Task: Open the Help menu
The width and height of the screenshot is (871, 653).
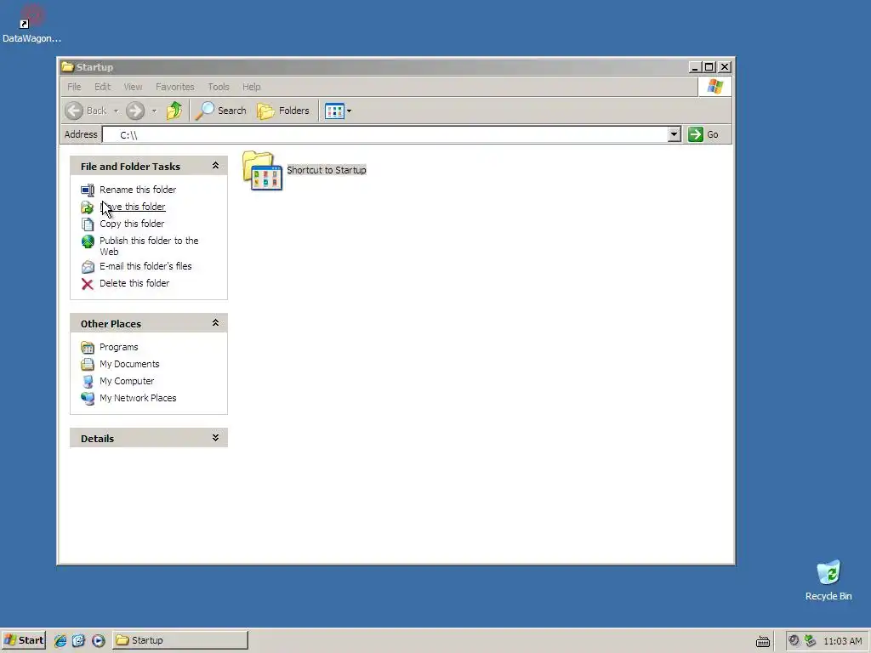Action: click(251, 87)
